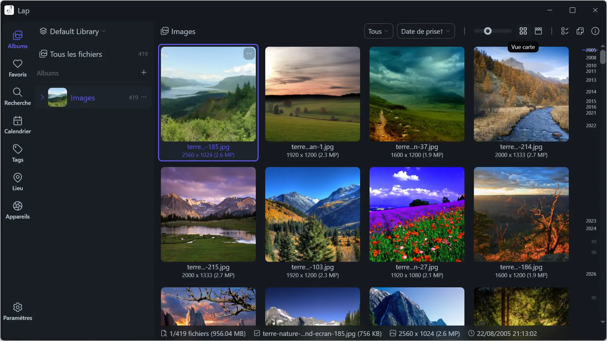This screenshot has width=607, height=341.
Task: Jump to year 2014 on the timeline
Action: (x=591, y=92)
